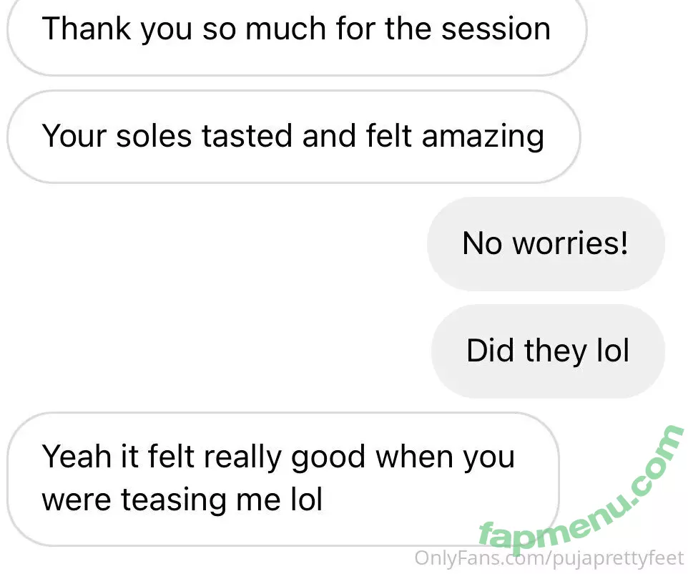Click the word "amazing" in second message
This screenshot has width=688, height=574.
483,137
